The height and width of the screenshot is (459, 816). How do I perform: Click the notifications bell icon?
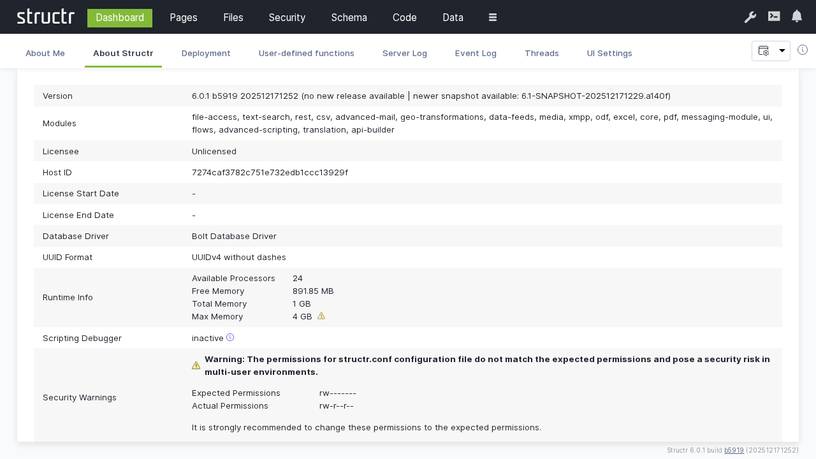coord(796,16)
